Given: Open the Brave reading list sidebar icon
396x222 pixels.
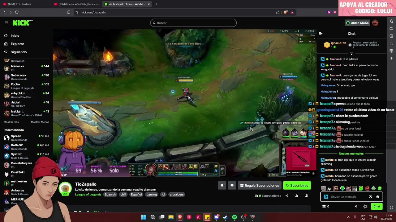Looking at the screenshot, I should pos(391,51).
